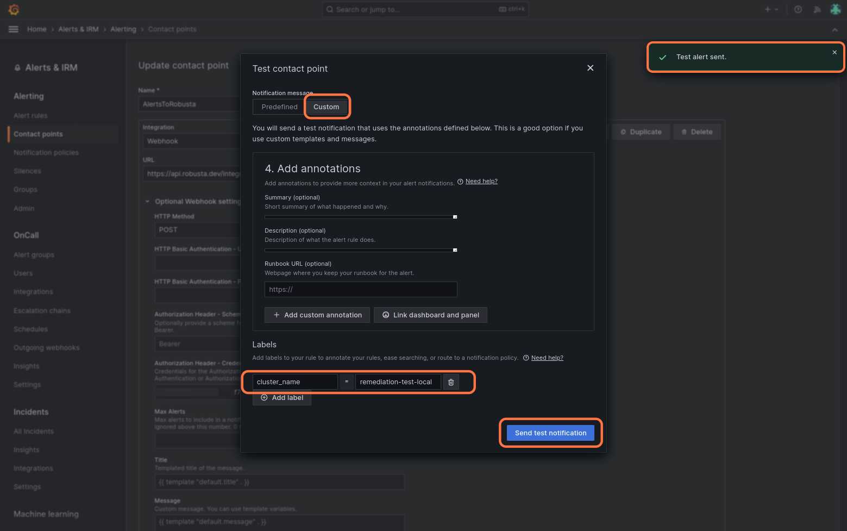Open Need help link beside annotations text
The height and width of the screenshot is (531, 847).
[x=481, y=182]
